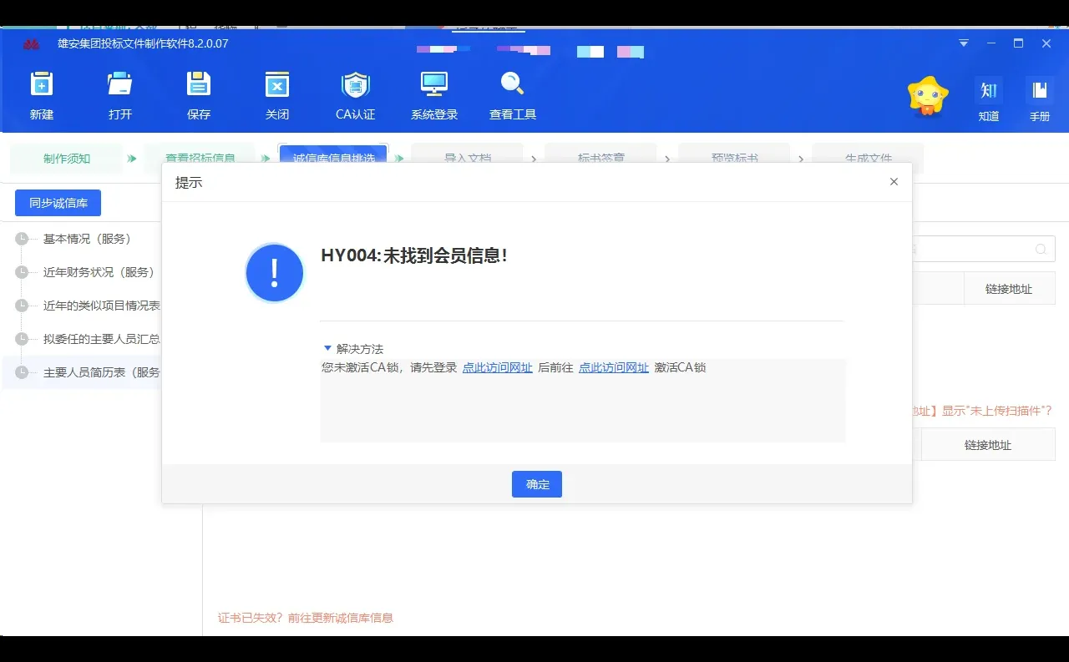1069x662 pixels.
Task: Save the bid file via 保存 icon
Action: [x=198, y=94]
